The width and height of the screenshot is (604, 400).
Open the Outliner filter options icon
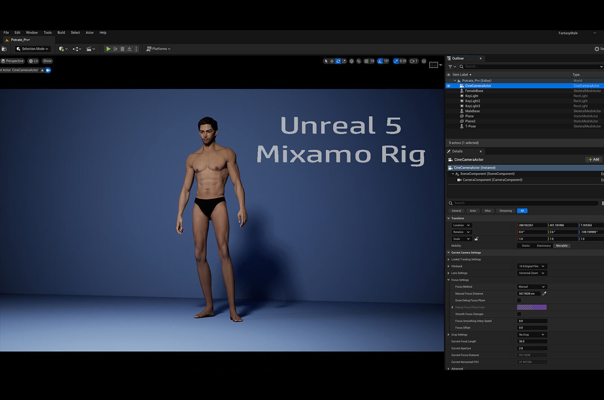[452, 66]
